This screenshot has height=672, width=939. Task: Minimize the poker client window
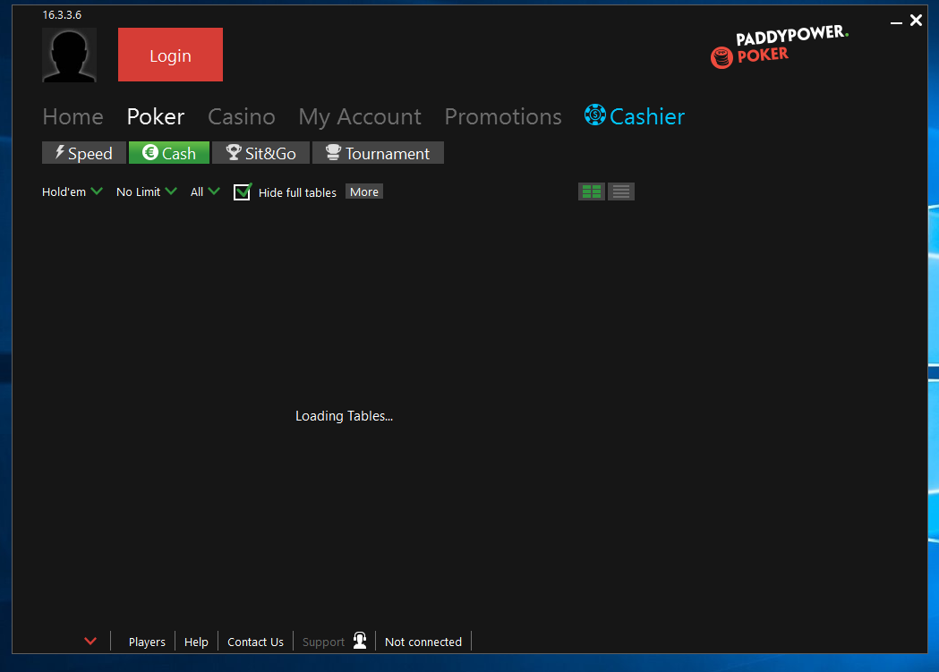tap(896, 22)
